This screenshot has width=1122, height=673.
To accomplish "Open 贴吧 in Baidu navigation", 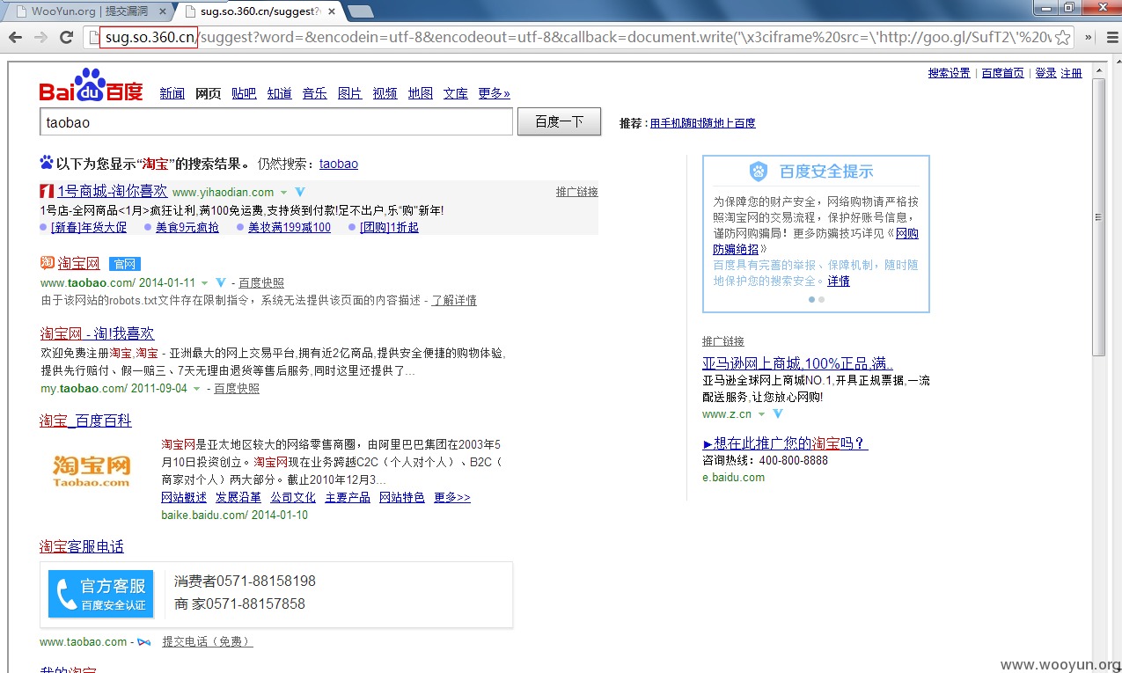I will tap(244, 93).
